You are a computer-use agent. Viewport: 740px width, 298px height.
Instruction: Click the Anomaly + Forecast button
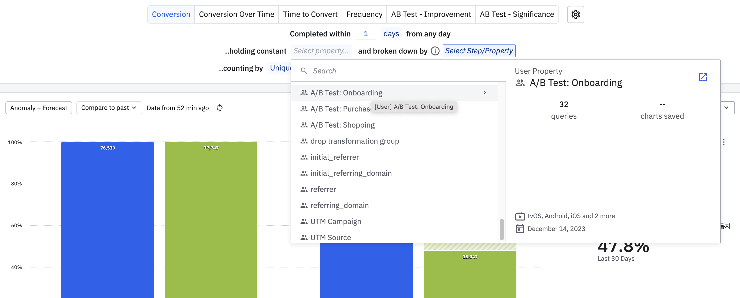pyautogui.click(x=39, y=108)
